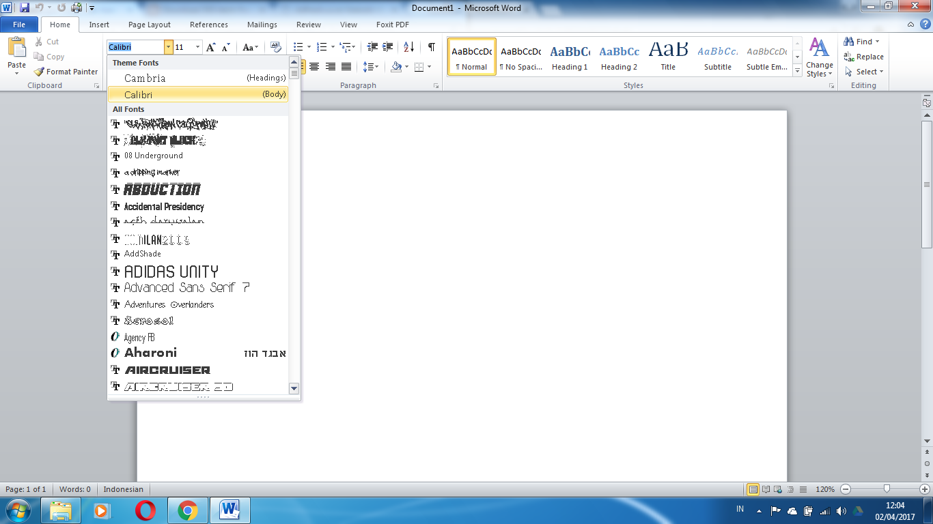Viewport: 933px width, 524px height.
Task: Apply the Title style
Action: [669, 57]
